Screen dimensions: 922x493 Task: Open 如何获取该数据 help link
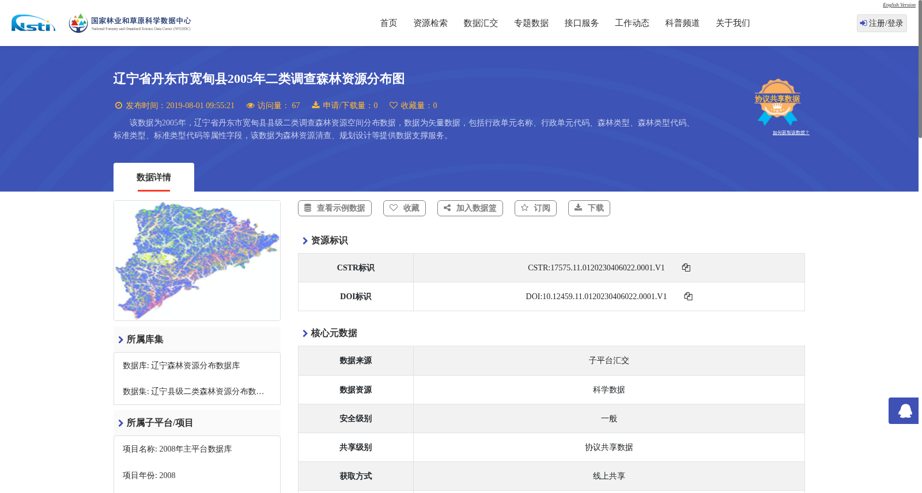[791, 133]
